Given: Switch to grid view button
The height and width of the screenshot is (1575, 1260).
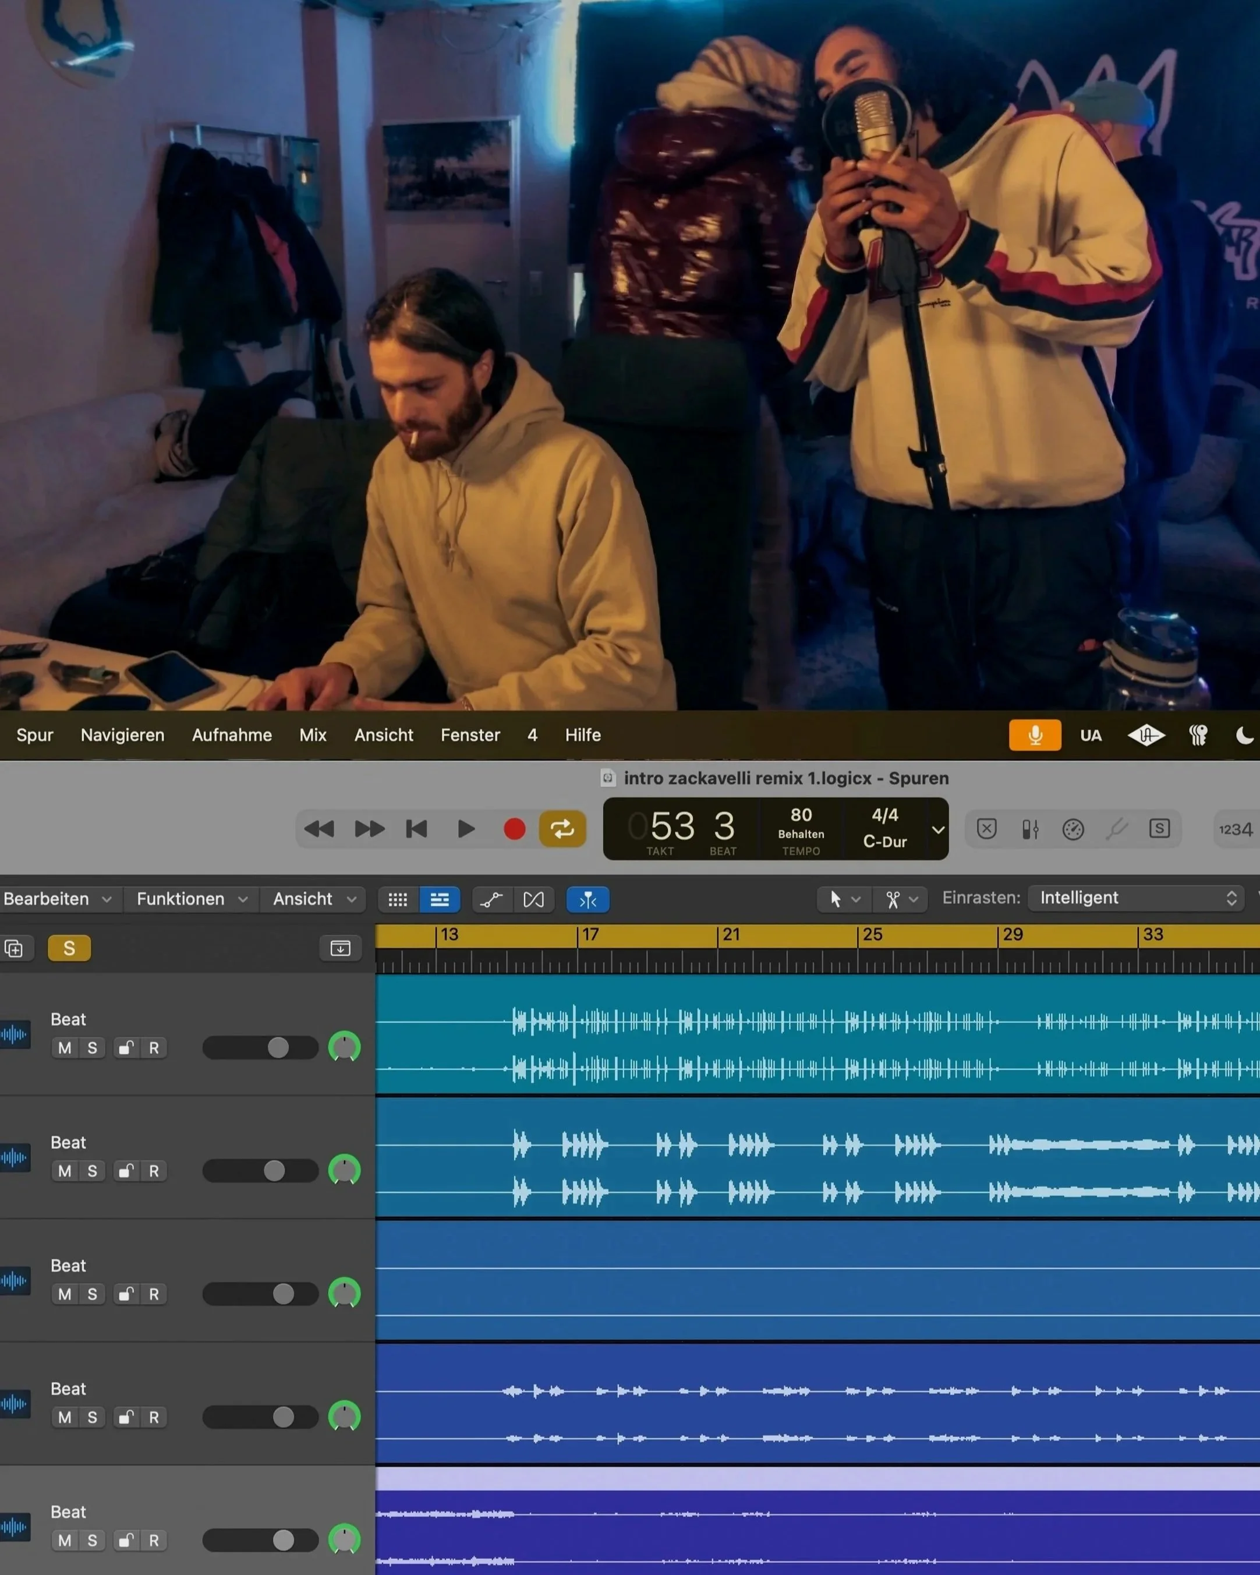Looking at the screenshot, I should click(x=397, y=900).
